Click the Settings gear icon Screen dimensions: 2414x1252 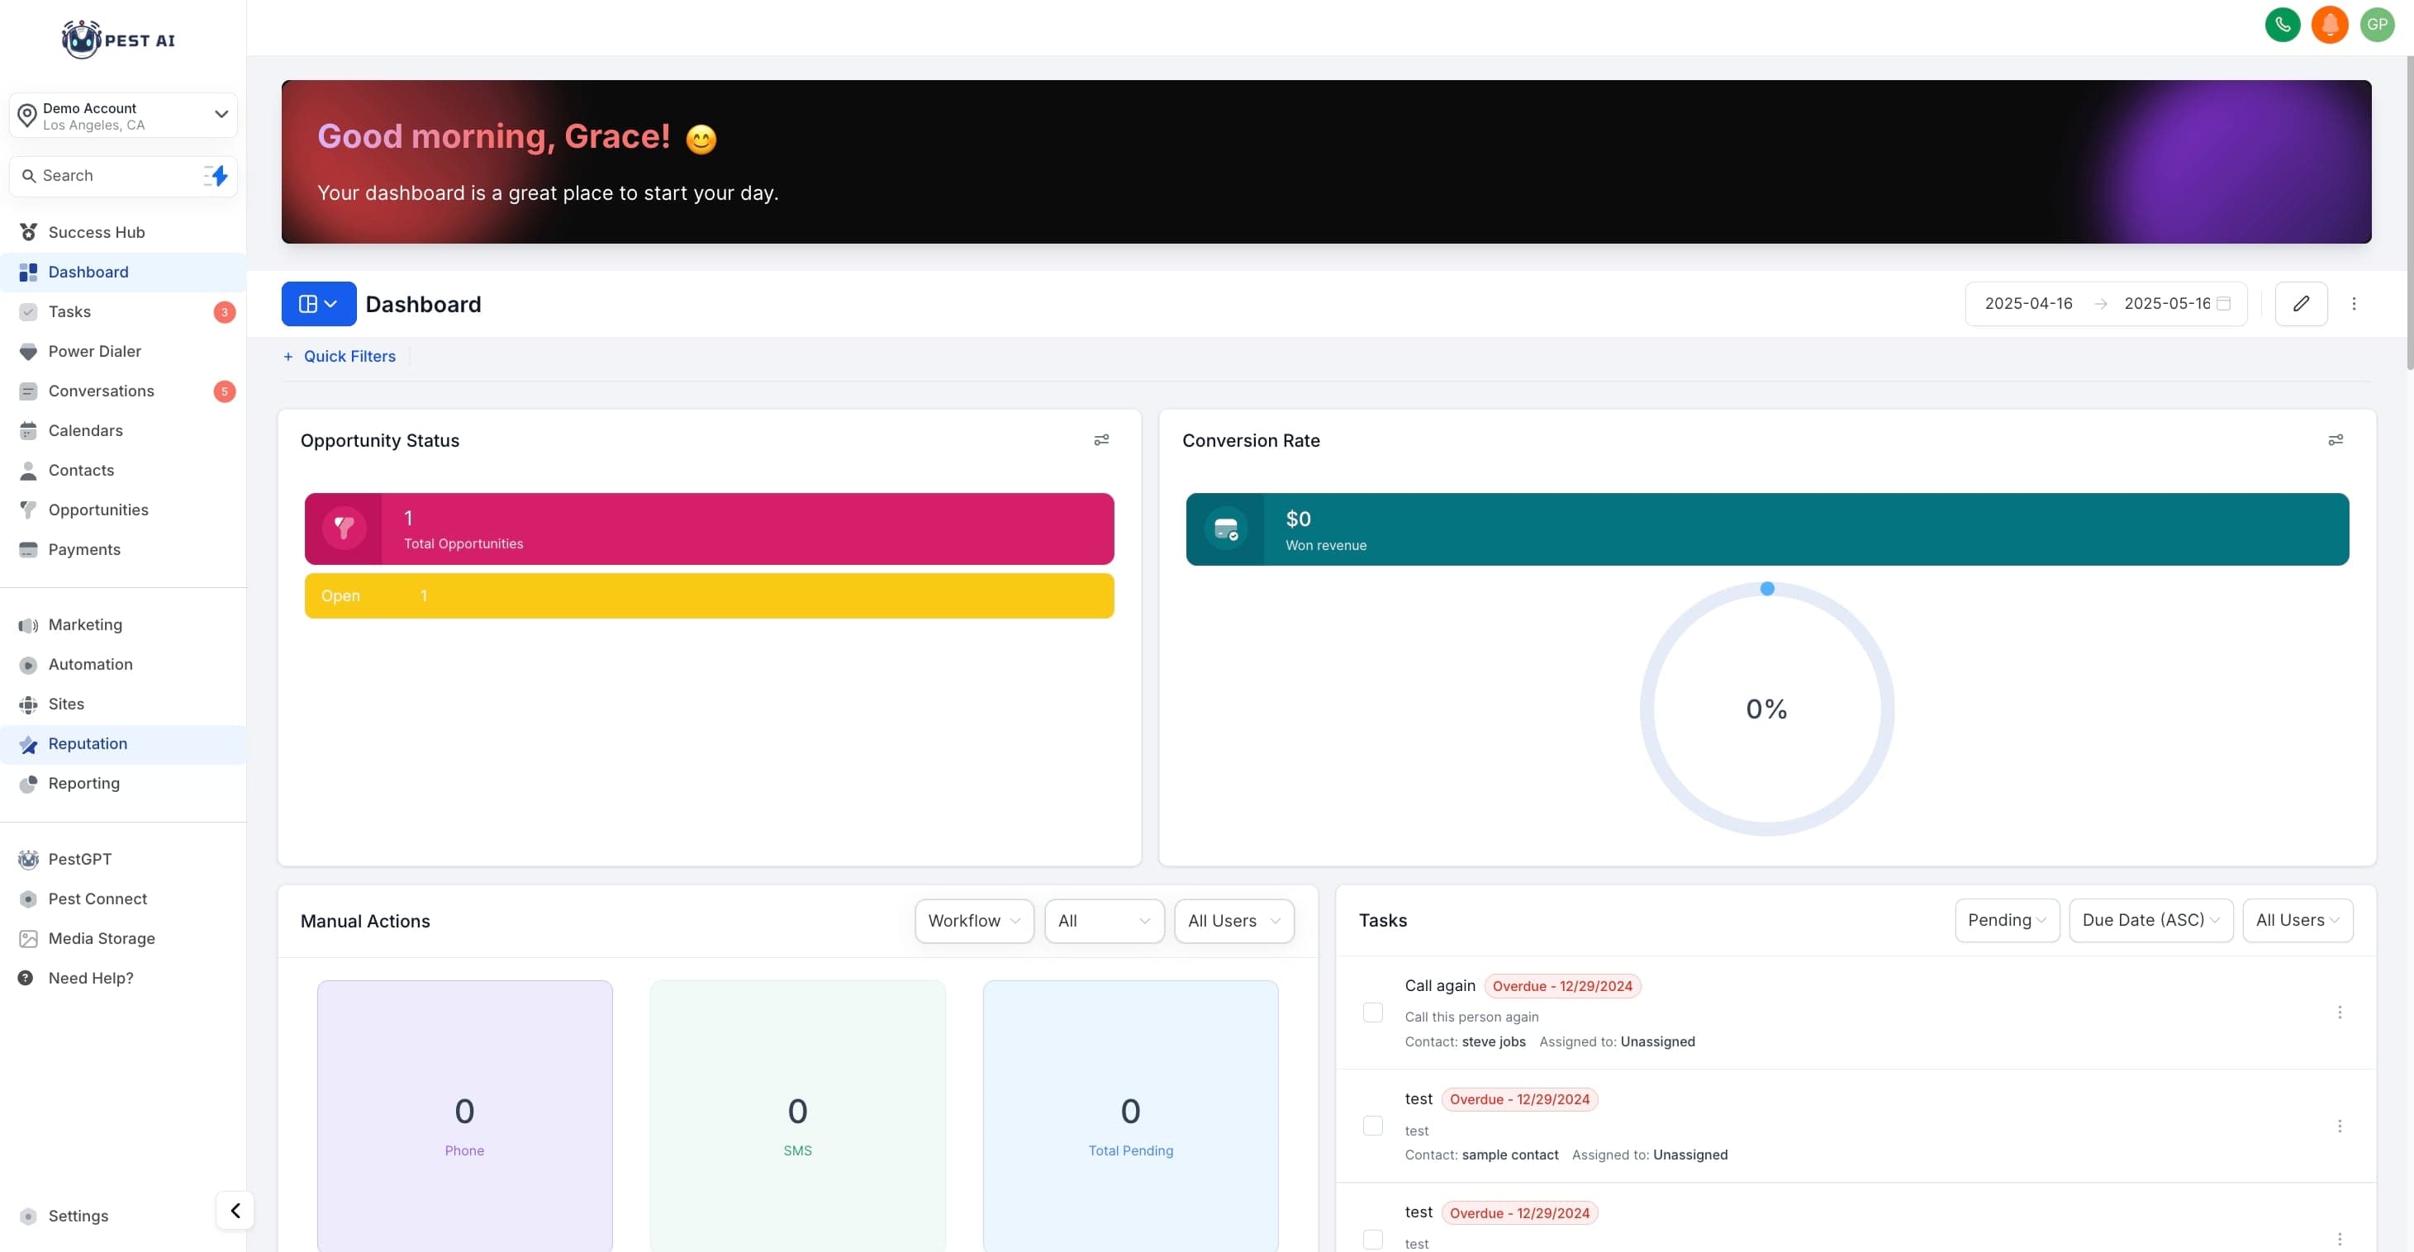tap(28, 1216)
